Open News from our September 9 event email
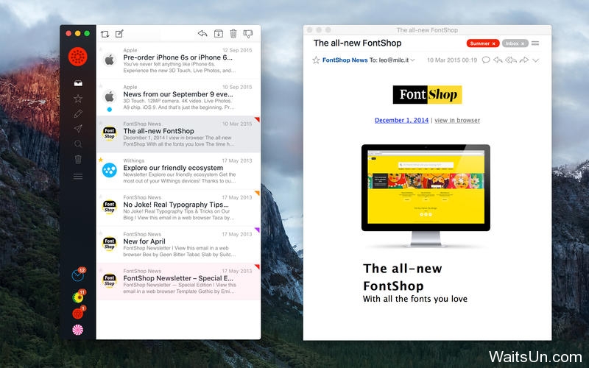The width and height of the screenshot is (589, 368). tap(178, 97)
